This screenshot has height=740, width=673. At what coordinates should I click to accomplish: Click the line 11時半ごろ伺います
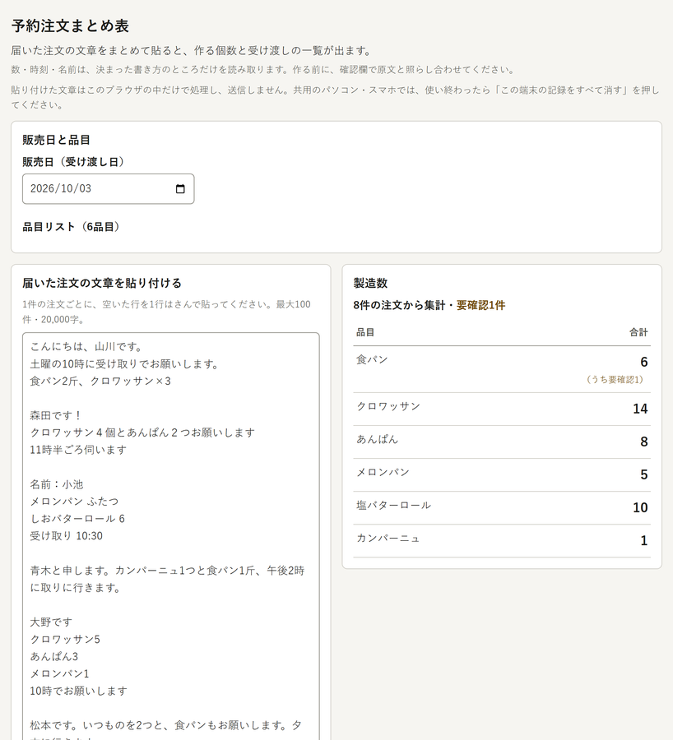[78, 451]
